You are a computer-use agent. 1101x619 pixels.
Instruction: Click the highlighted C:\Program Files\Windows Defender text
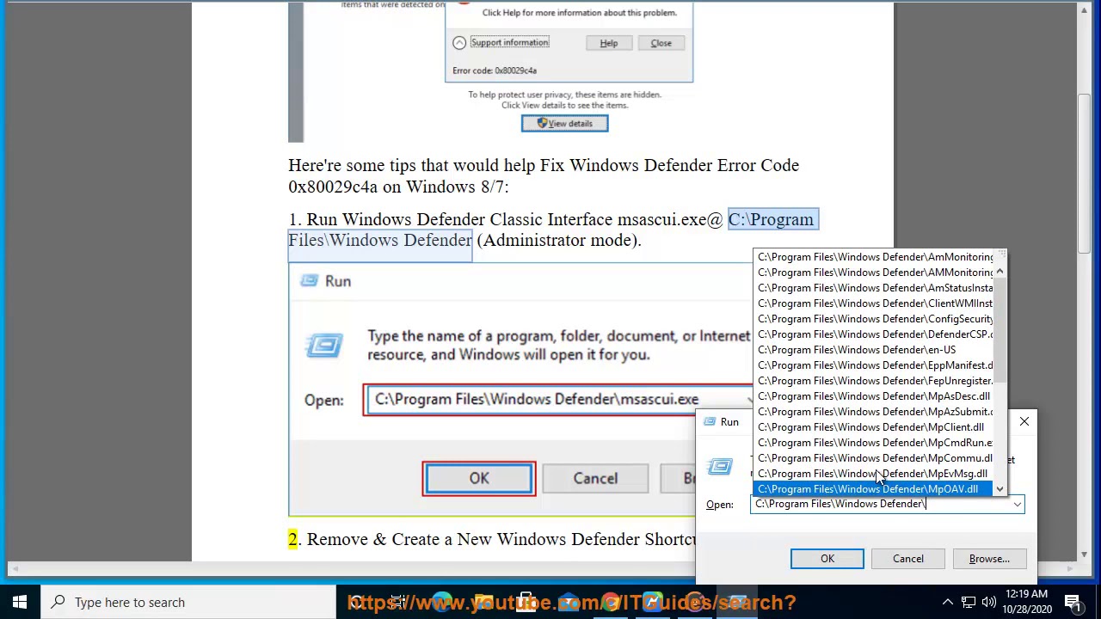pos(771,220)
